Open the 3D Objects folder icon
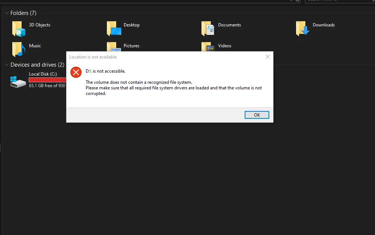 (x=19, y=29)
